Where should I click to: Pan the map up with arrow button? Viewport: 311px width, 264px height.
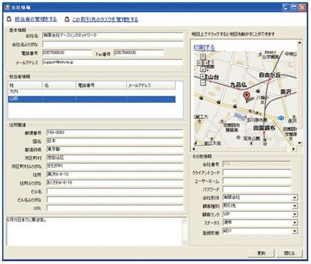pos(203,57)
